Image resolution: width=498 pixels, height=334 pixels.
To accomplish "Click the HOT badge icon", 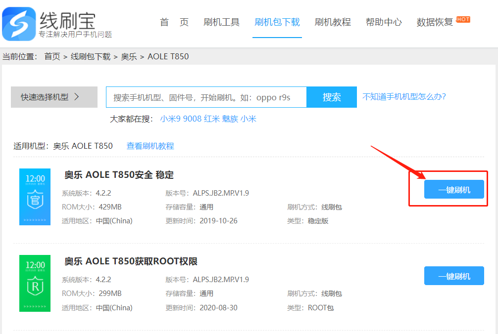I will 463,19.
